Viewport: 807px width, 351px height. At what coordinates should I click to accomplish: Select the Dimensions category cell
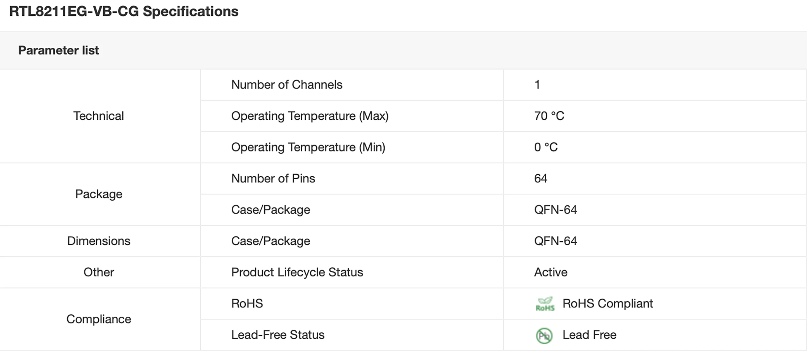[99, 241]
